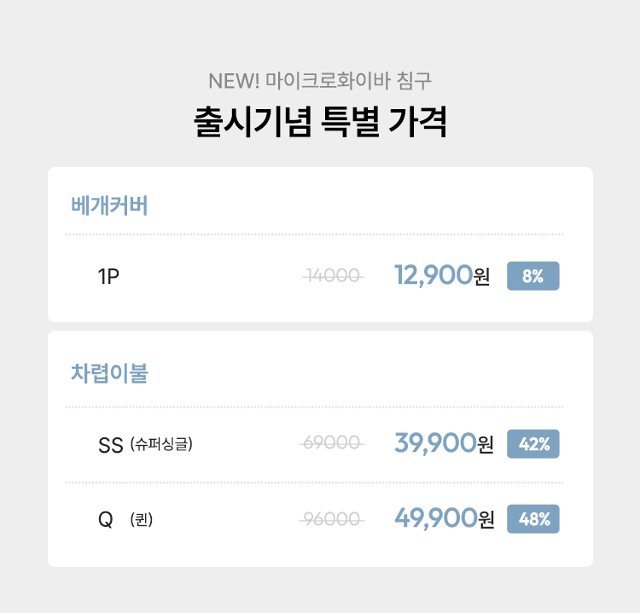The width and height of the screenshot is (640, 613).
Task: Click the NEW! 마이크로화이바 침구 subtitle
Action: click(x=320, y=83)
